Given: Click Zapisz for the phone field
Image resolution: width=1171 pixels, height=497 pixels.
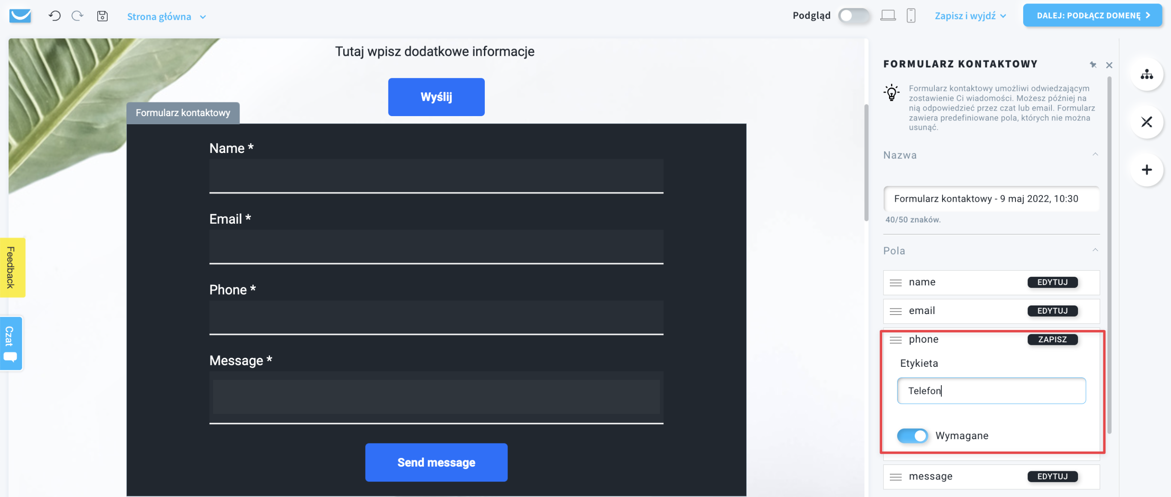Looking at the screenshot, I should (1052, 339).
